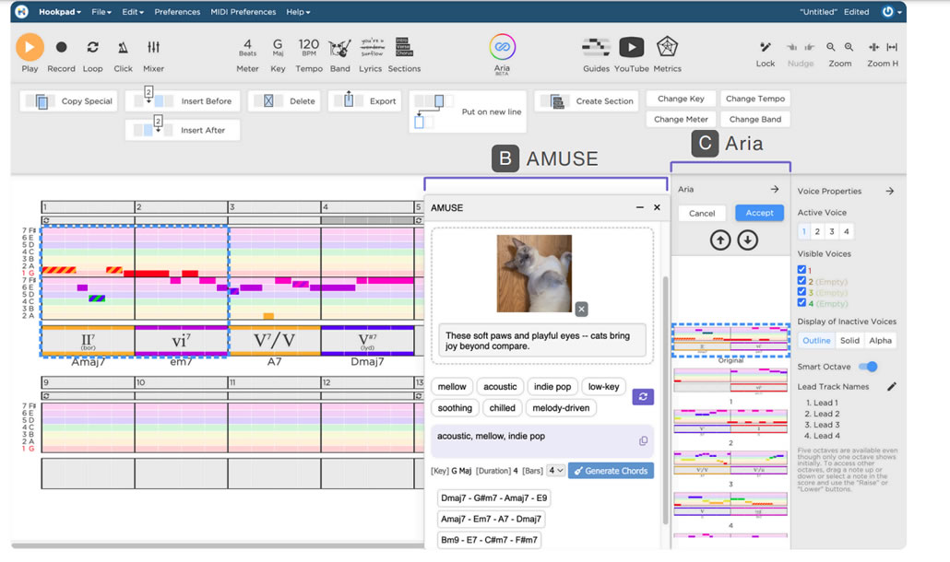
Task: Open the Bars count dropdown
Action: click(x=555, y=471)
